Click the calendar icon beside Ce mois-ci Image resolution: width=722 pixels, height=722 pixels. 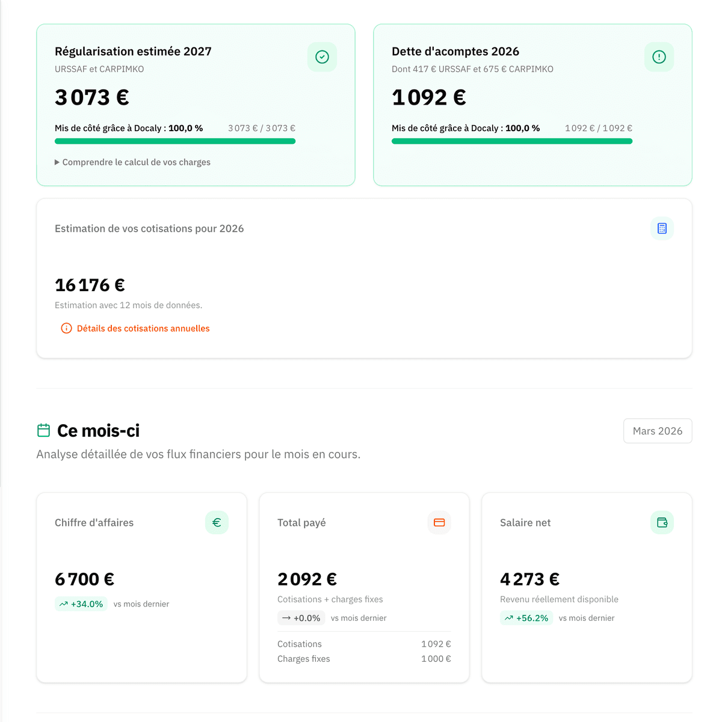tap(44, 431)
